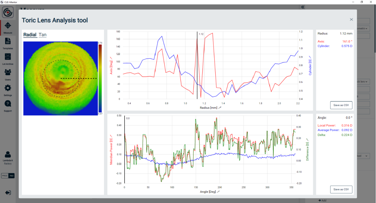Image resolution: width=376 pixels, height=203 pixels.
Task: Open the Support help icon
Action: (8, 105)
